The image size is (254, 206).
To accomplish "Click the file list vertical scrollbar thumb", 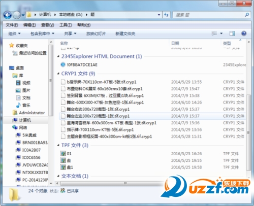I will click(x=248, y=132).
